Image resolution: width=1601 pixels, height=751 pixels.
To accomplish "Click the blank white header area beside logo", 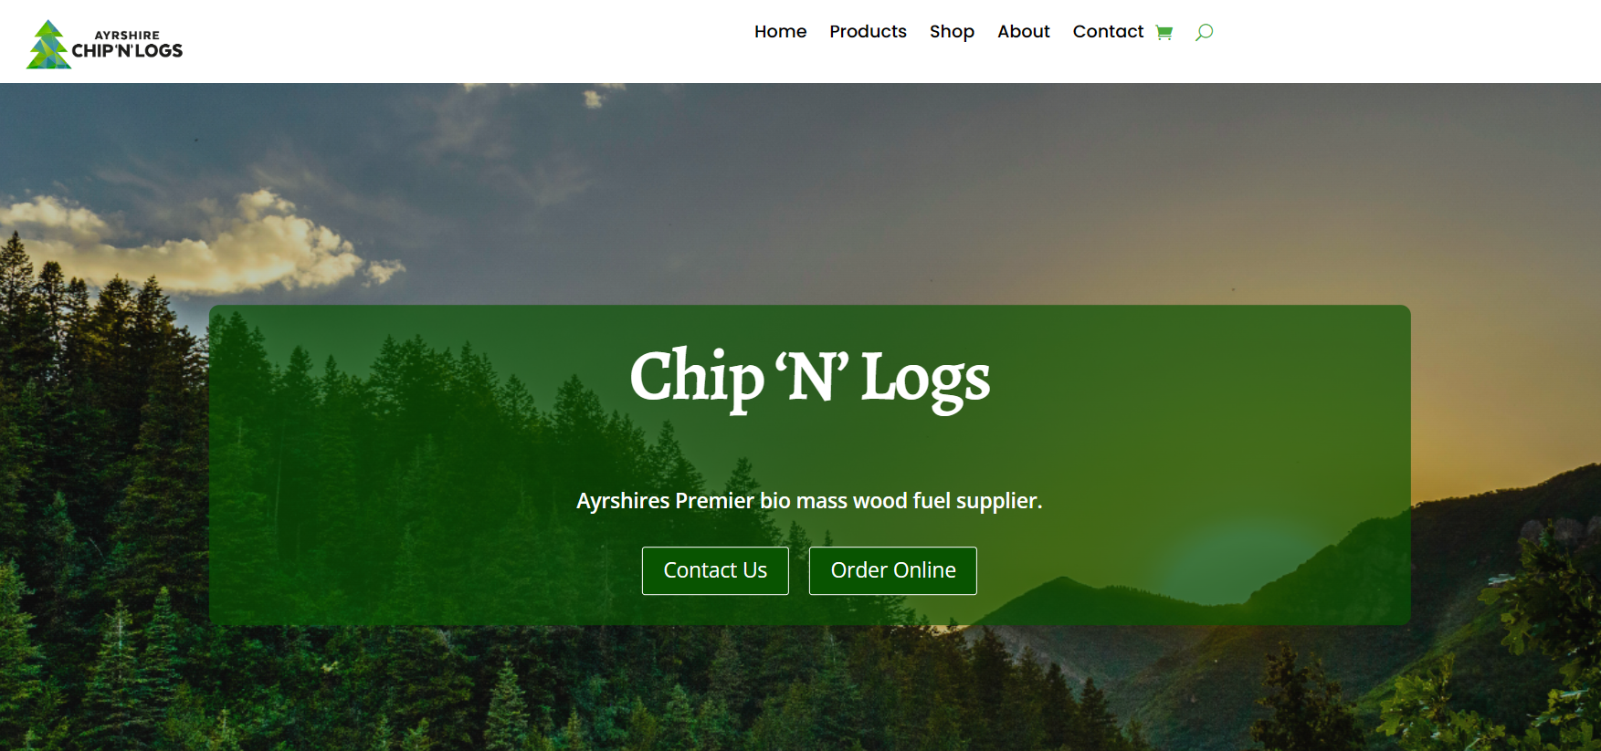I will (x=457, y=41).
